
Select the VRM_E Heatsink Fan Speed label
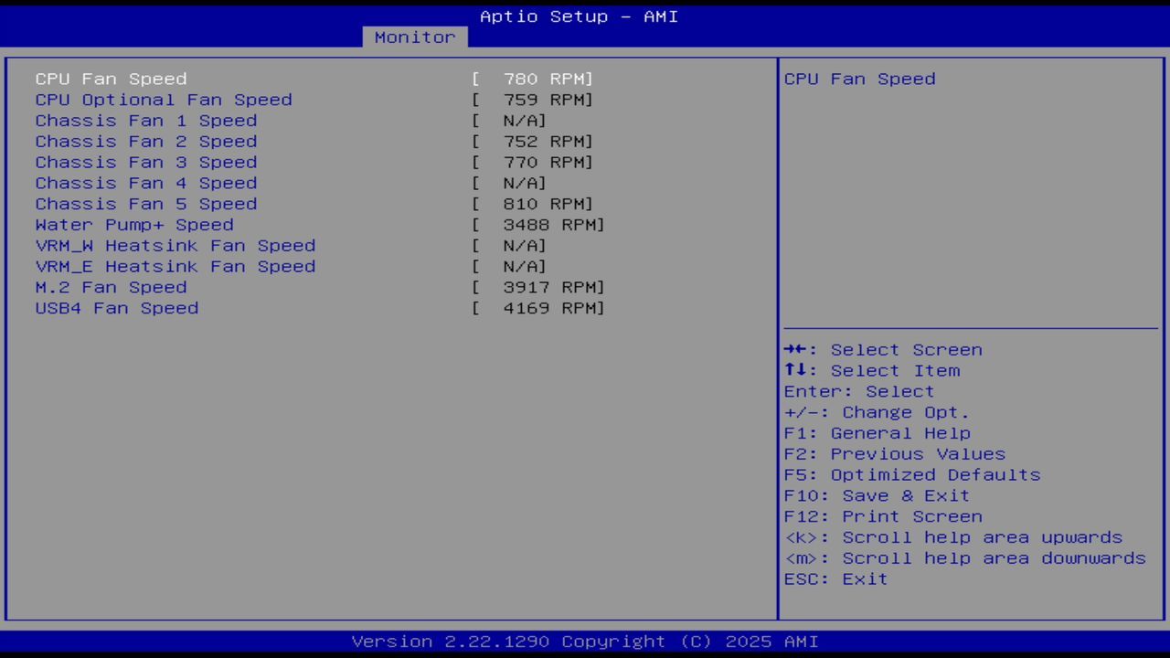tap(175, 267)
